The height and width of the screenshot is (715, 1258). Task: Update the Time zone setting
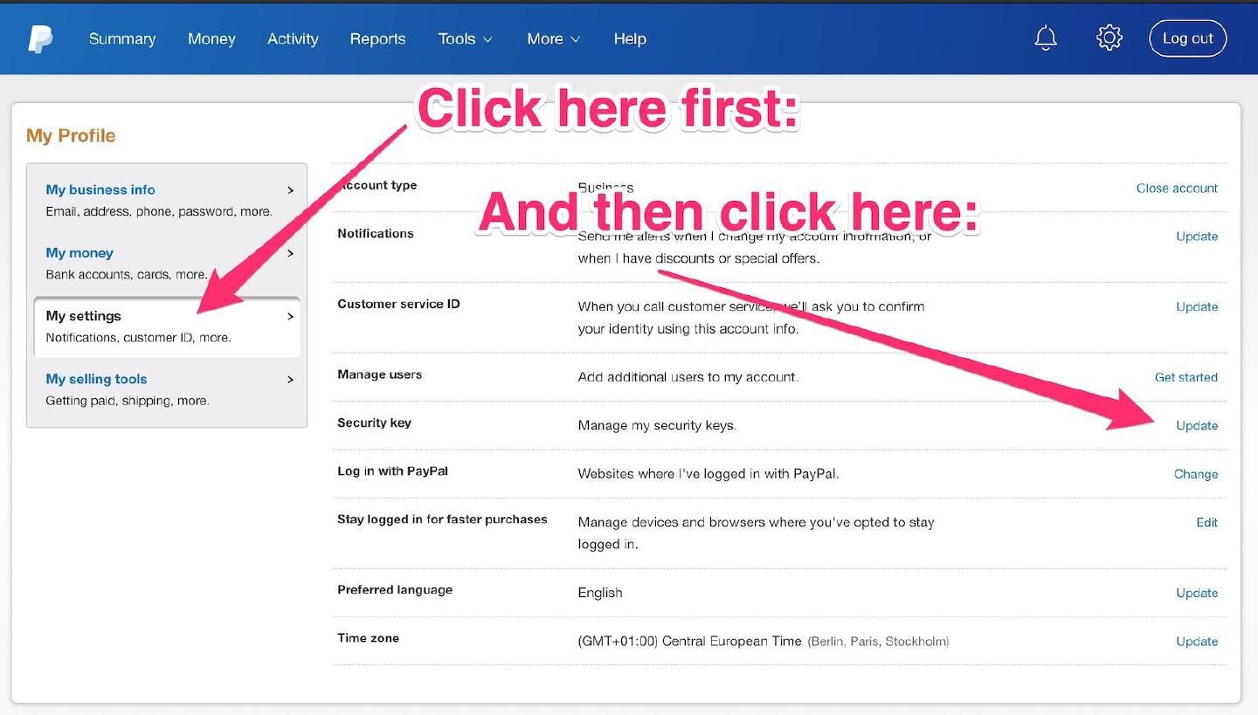[x=1197, y=641]
